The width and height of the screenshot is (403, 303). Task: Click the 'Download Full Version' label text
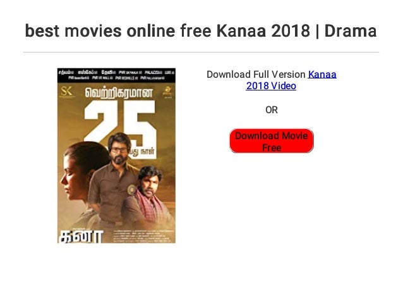(x=256, y=75)
